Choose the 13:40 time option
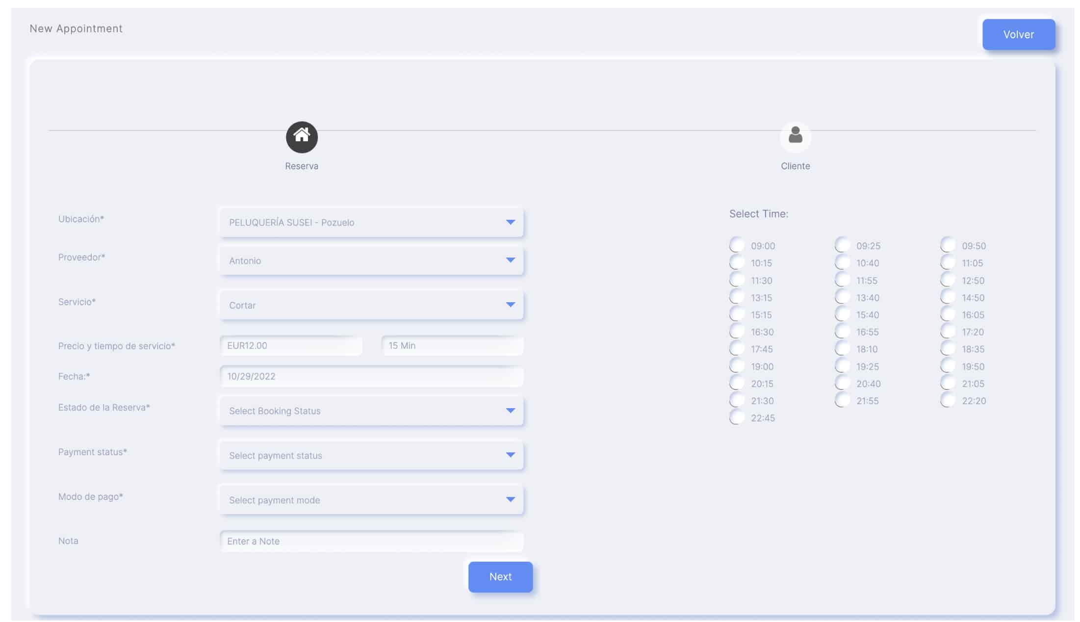1080x622 pixels. [x=842, y=297]
